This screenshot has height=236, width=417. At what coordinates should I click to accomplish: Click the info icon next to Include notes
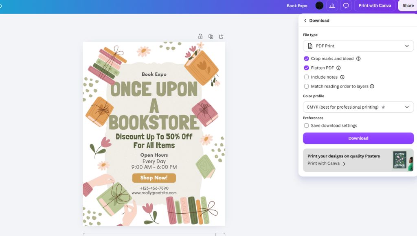pyautogui.click(x=342, y=77)
